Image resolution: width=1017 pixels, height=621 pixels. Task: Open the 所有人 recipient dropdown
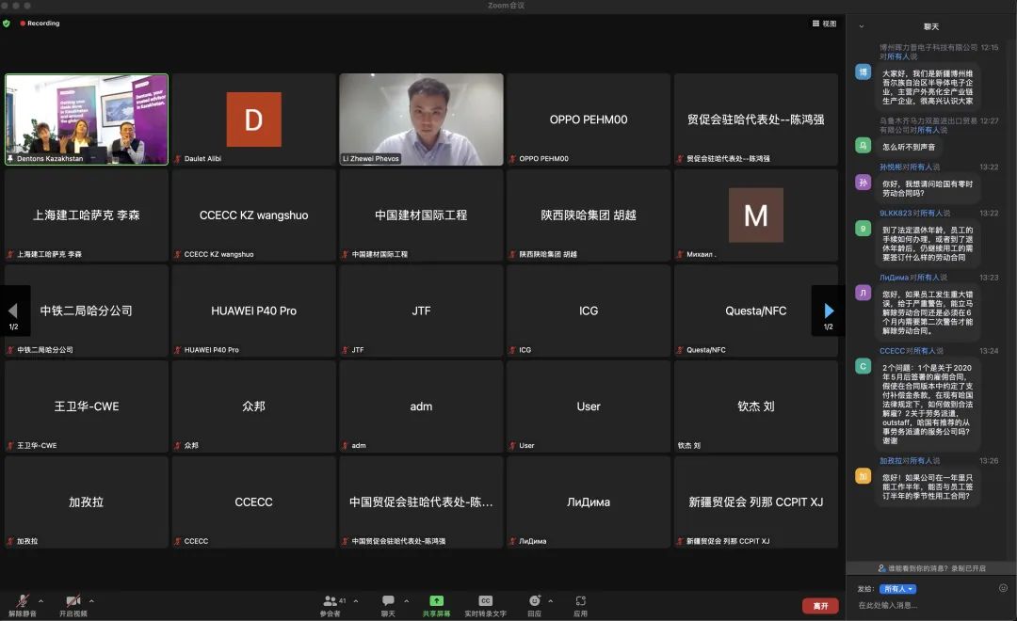(896, 589)
